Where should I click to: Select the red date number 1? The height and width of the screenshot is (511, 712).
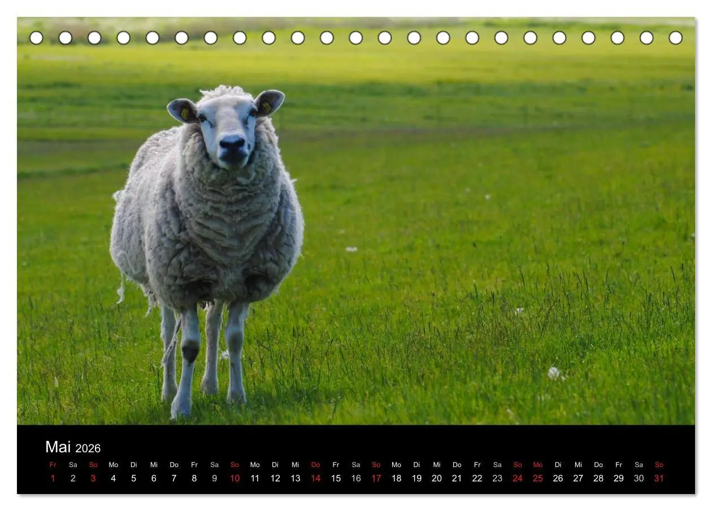53,479
